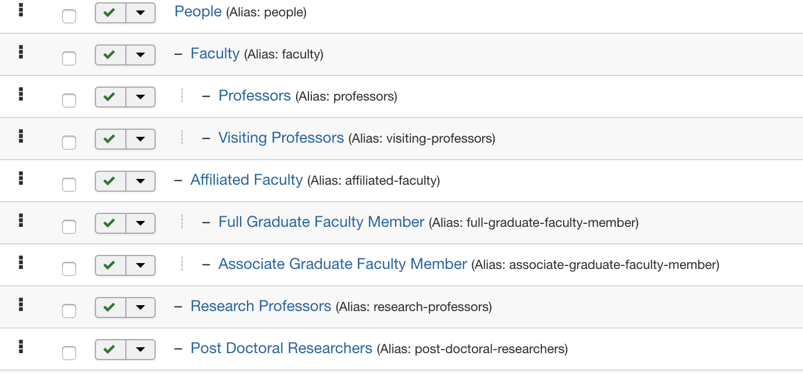The width and height of the screenshot is (803, 373).
Task: Unpublish the Research Professors category
Action: [x=110, y=307]
